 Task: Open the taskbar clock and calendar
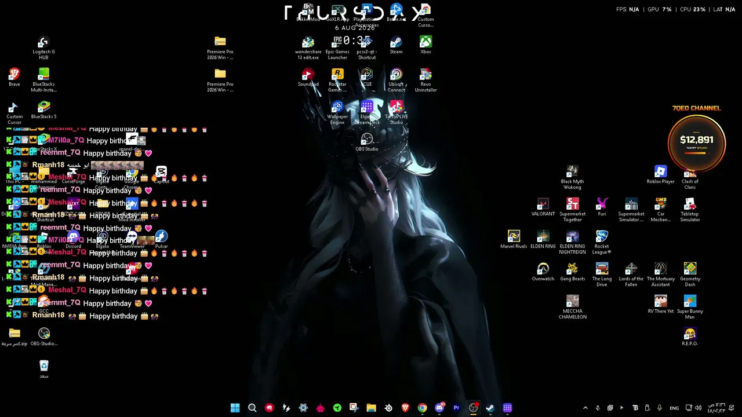(715, 408)
